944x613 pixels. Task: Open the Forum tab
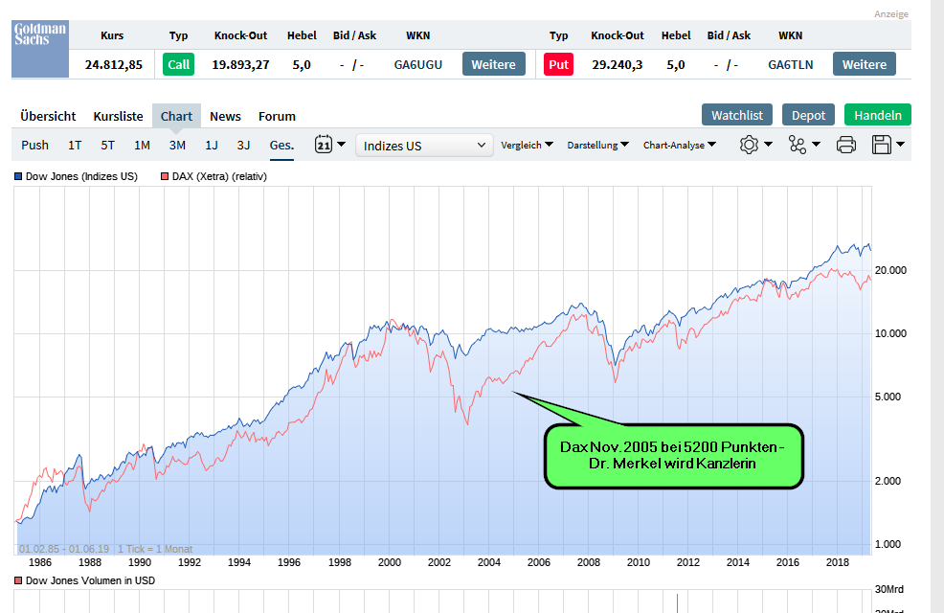[x=277, y=116]
